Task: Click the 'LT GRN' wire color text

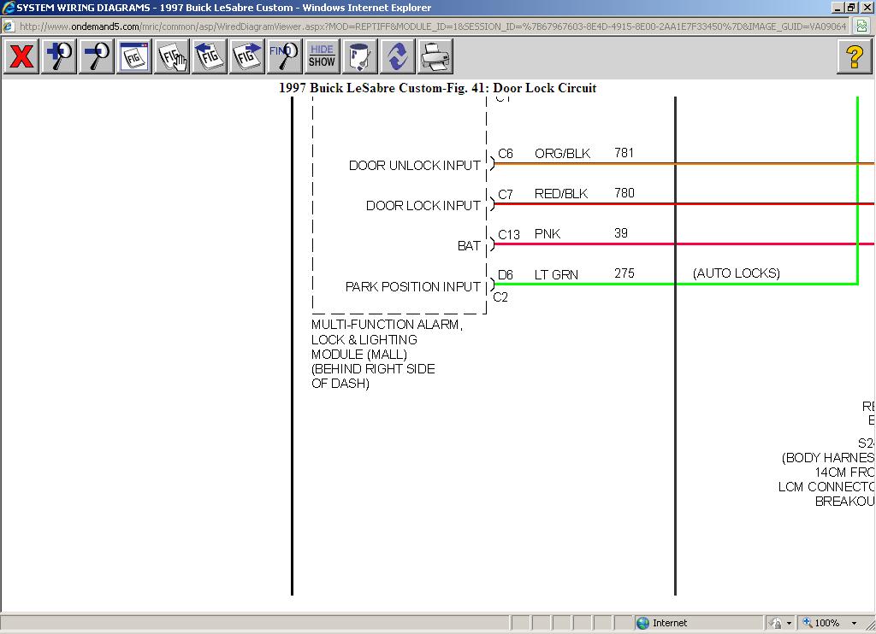Action: coord(556,274)
